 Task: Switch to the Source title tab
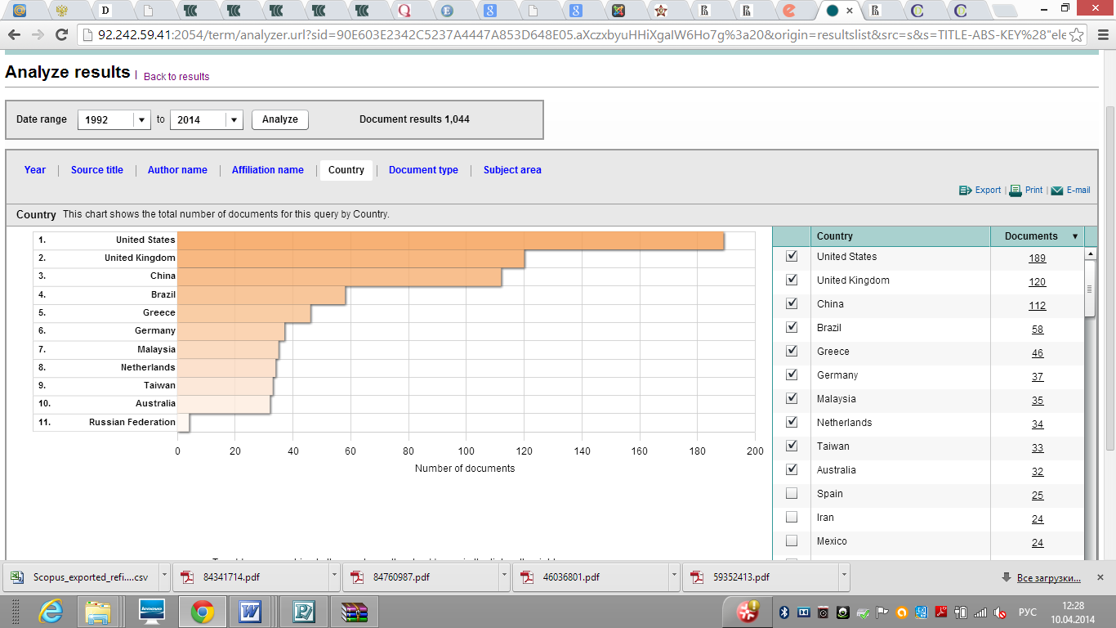point(96,170)
